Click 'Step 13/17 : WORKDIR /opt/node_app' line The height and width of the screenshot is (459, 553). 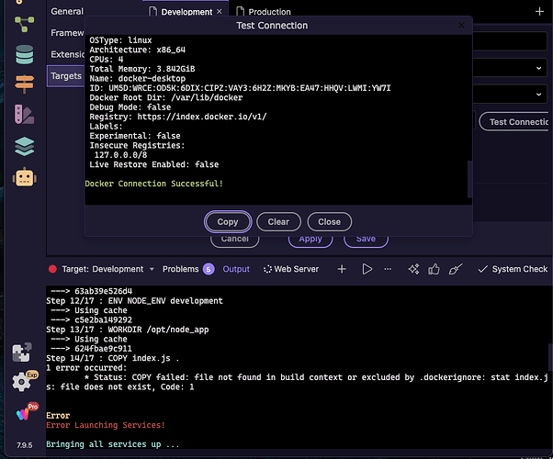click(x=128, y=330)
